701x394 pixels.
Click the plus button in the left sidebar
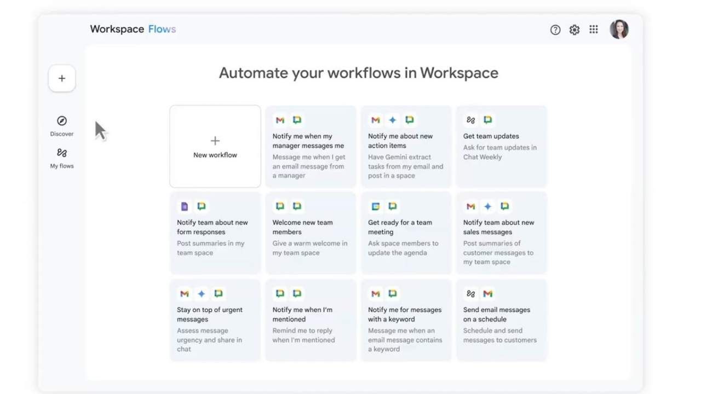61,78
